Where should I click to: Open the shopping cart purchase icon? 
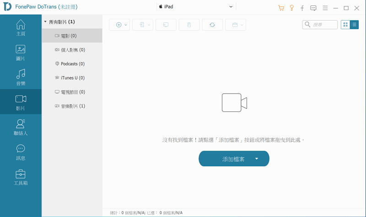click(x=281, y=8)
